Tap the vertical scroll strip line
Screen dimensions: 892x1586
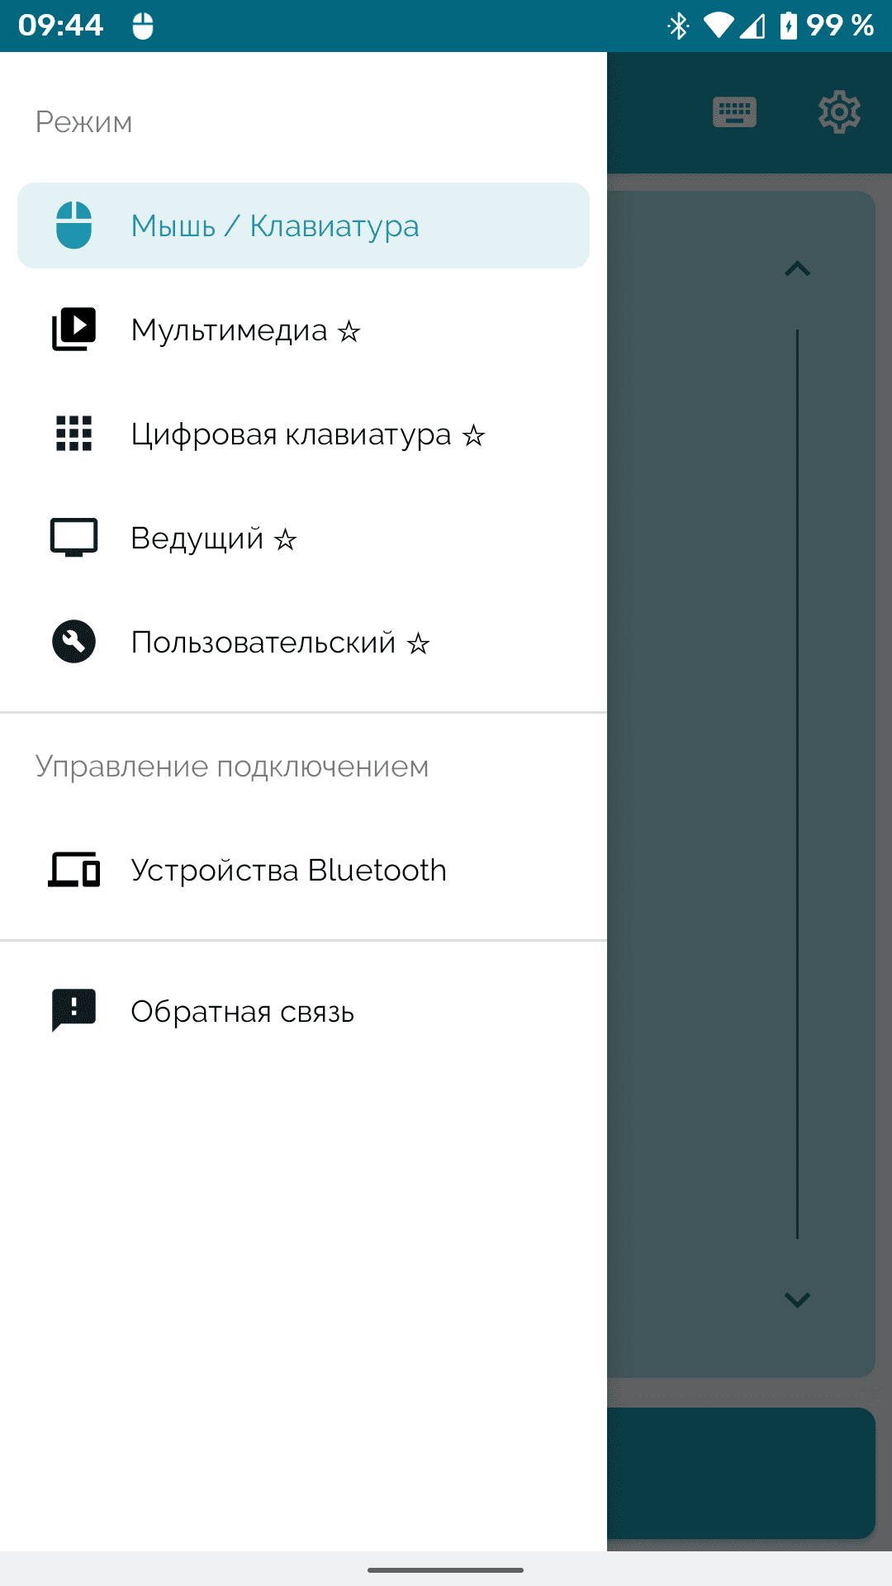tap(797, 784)
